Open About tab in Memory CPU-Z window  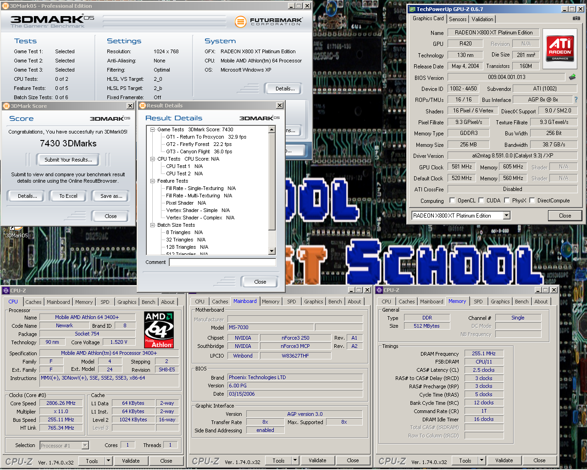point(541,302)
